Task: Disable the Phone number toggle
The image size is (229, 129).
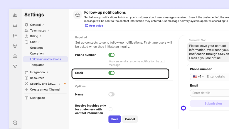Action: click(x=111, y=55)
